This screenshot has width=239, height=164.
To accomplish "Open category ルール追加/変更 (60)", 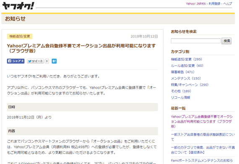I will 187,66.
